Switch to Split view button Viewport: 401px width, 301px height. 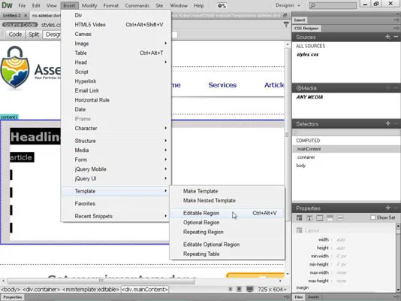[x=34, y=35]
